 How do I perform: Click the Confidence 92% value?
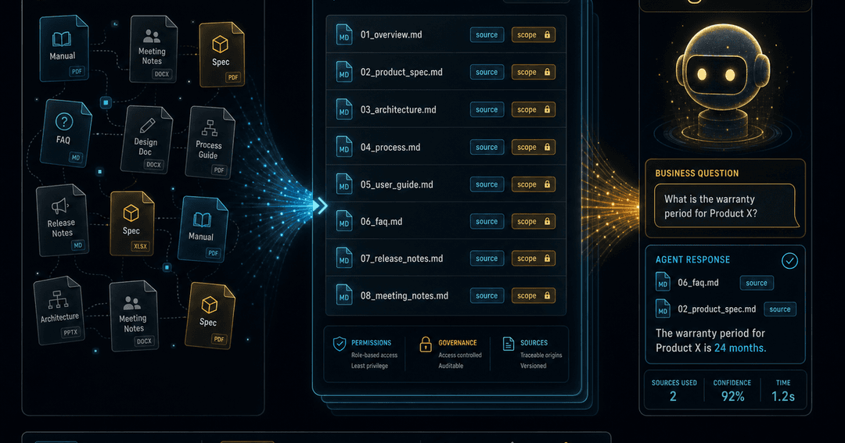click(732, 397)
